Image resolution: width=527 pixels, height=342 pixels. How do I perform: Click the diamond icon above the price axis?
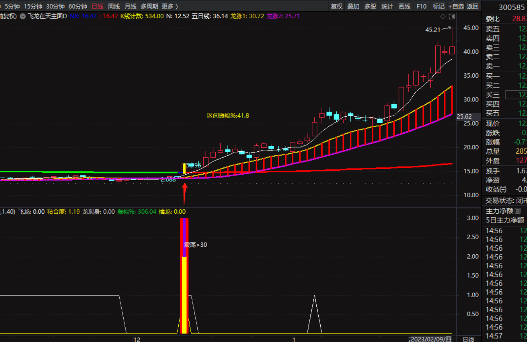(x=443, y=16)
